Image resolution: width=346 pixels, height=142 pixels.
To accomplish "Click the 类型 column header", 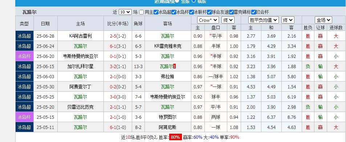I will tap(24, 24).
